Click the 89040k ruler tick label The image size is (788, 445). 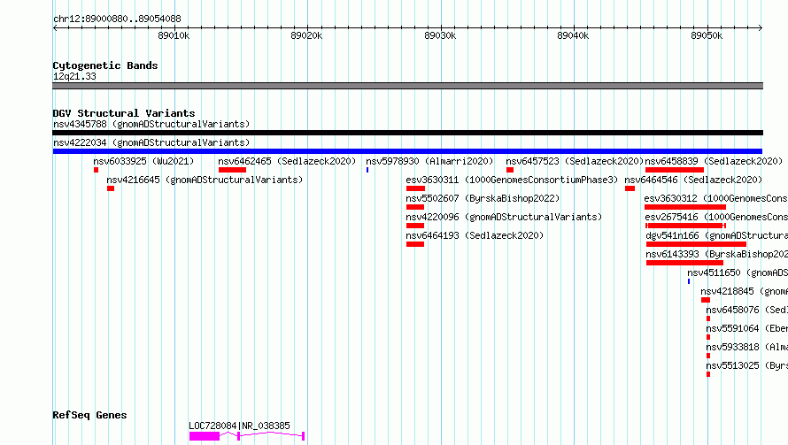(573, 35)
